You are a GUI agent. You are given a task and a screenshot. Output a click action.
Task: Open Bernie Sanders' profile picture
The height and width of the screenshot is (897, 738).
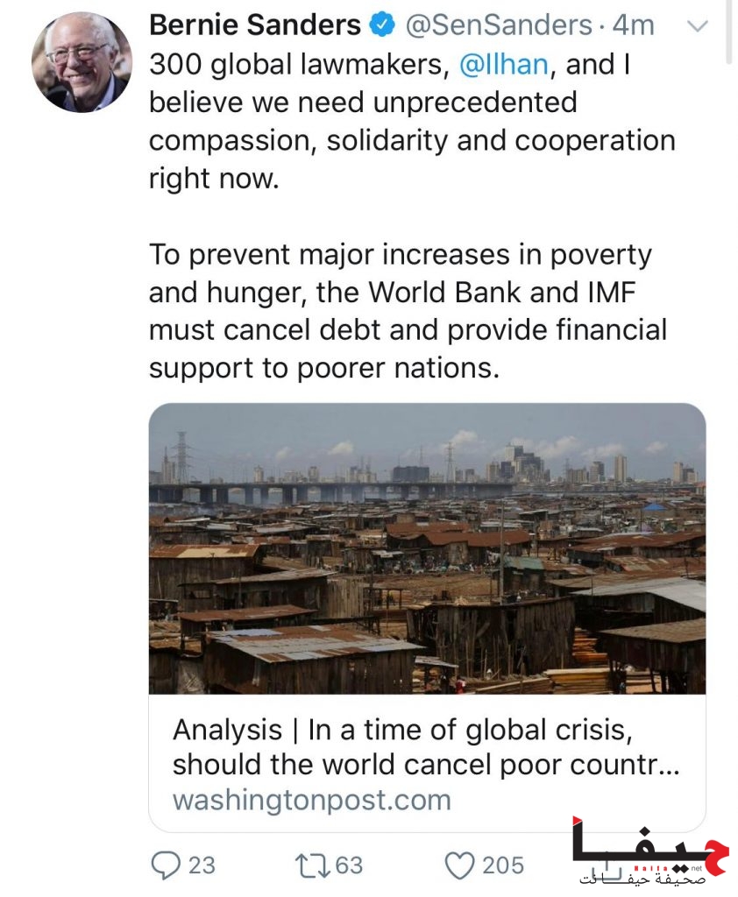82,62
